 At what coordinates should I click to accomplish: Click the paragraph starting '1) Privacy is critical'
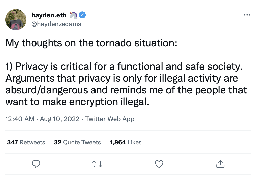(x=126, y=84)
